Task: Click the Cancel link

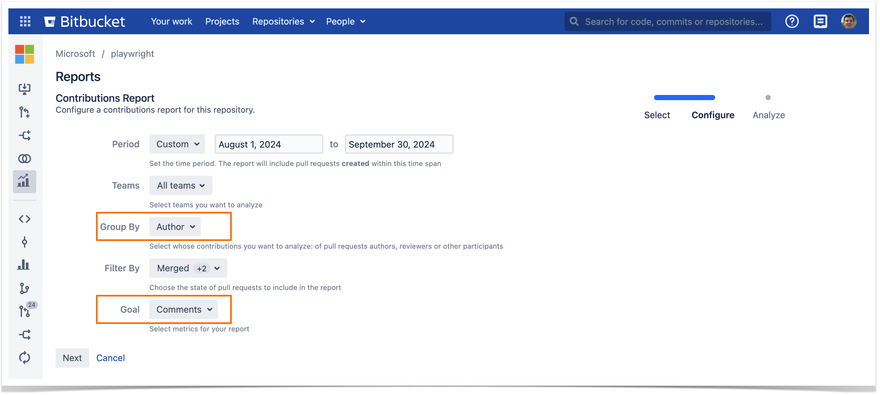Action: [111, 358]
